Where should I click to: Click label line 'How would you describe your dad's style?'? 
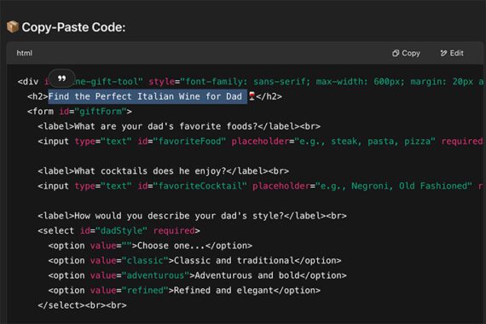click(192, 216)
